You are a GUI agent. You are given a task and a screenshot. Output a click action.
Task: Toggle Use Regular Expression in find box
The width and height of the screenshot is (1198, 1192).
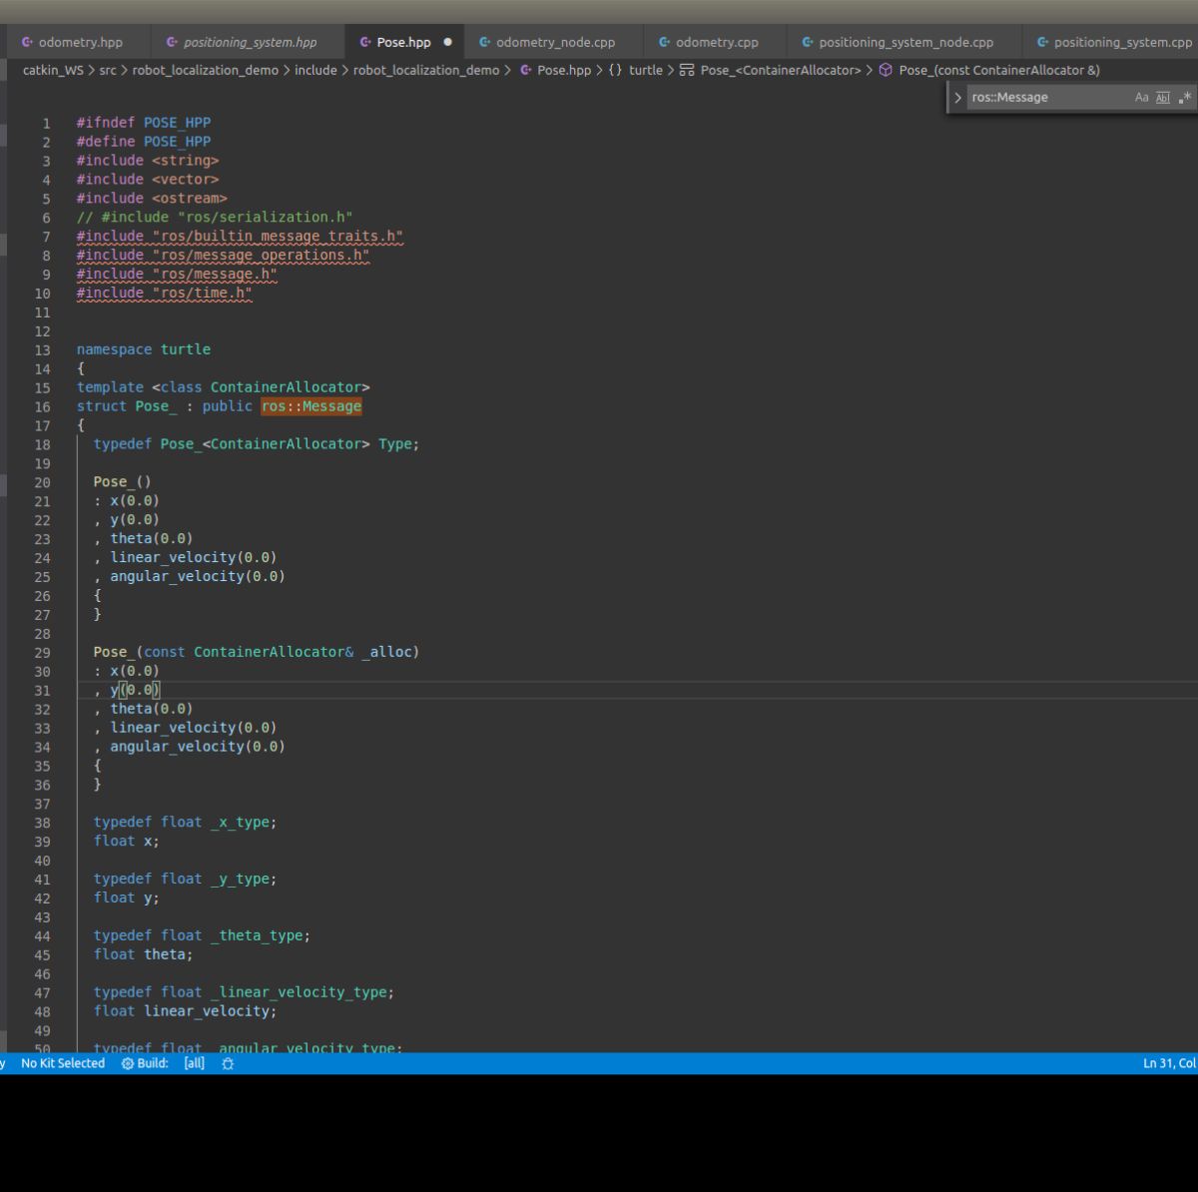[x=1184, y=98]
